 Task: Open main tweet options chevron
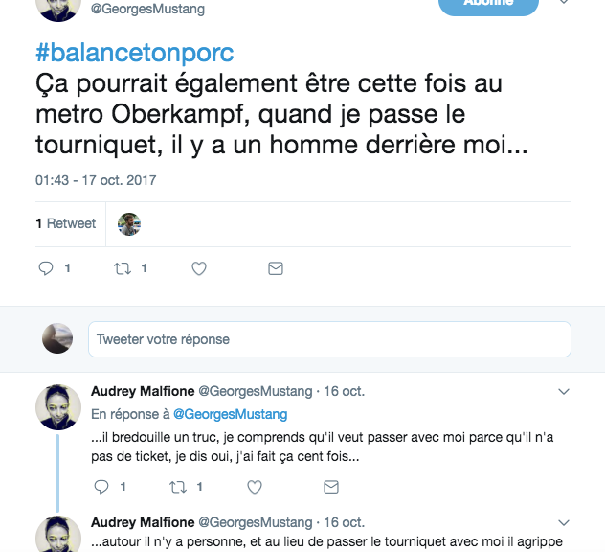[565, 4]
